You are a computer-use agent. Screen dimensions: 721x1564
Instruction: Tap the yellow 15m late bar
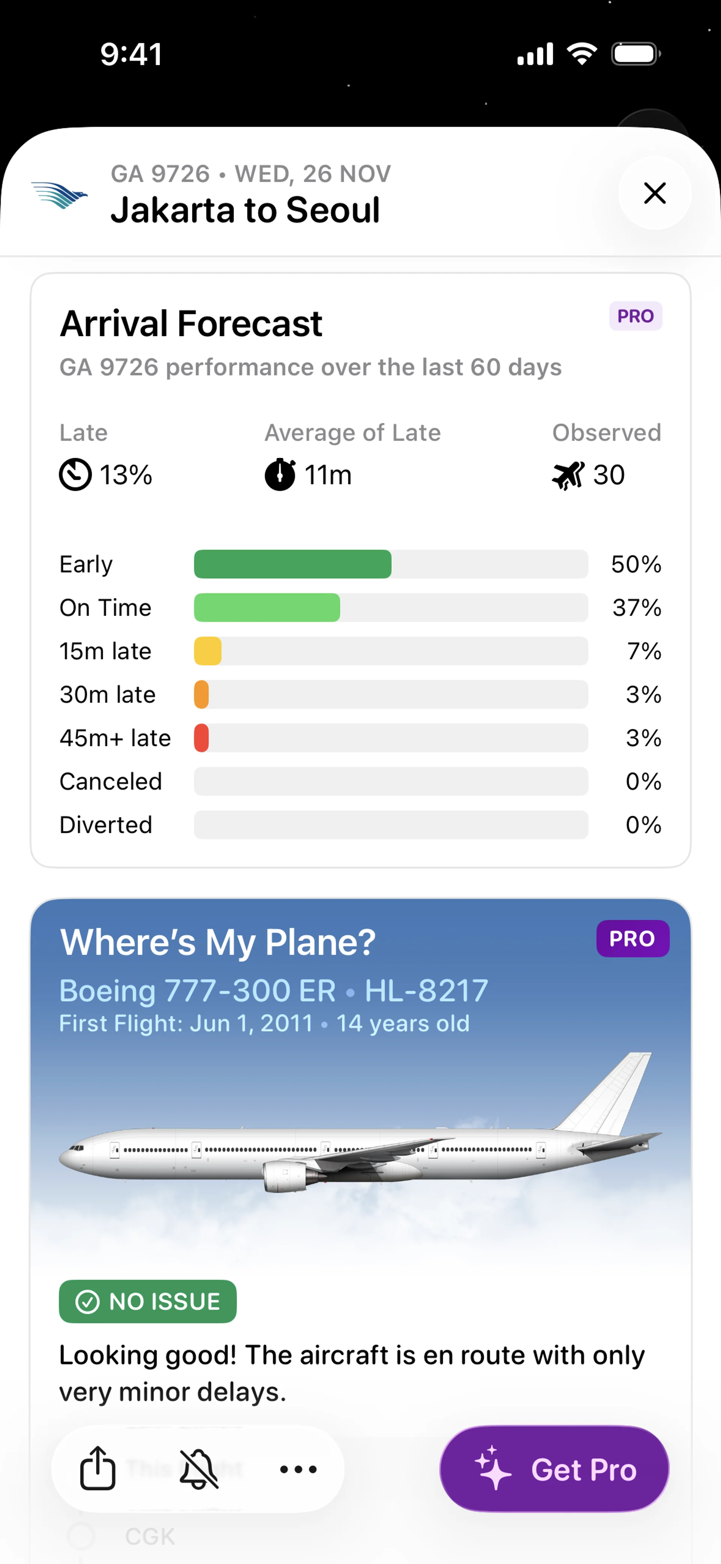click(208, 652)
